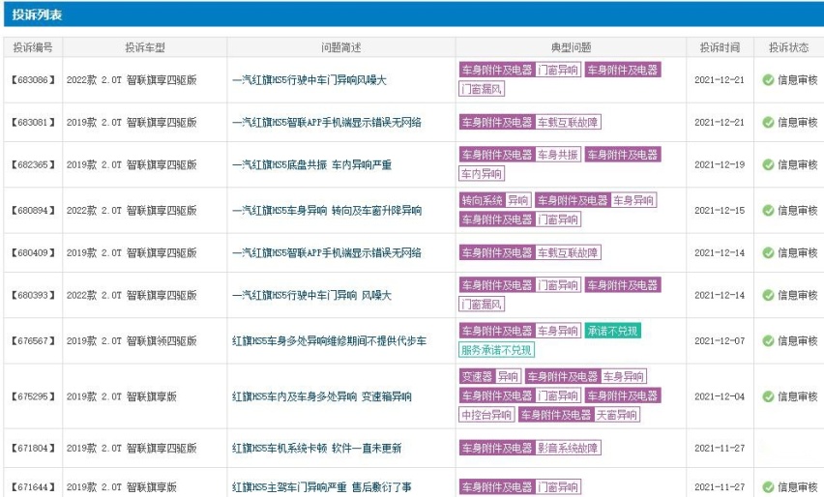Select the 转向系统 异响 tag in row 680894

click(495, 200)
